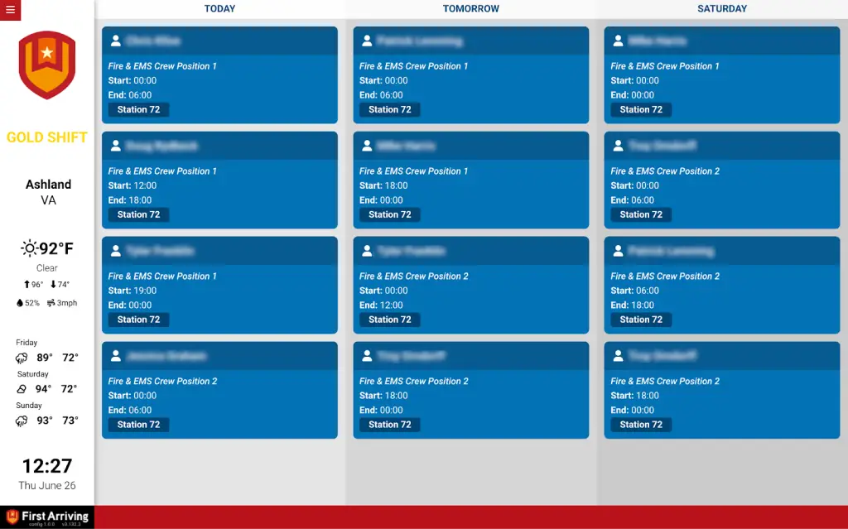The image size is (848, 529).
Task: Click the red and gold shield logo
Action: coord(47,65)
